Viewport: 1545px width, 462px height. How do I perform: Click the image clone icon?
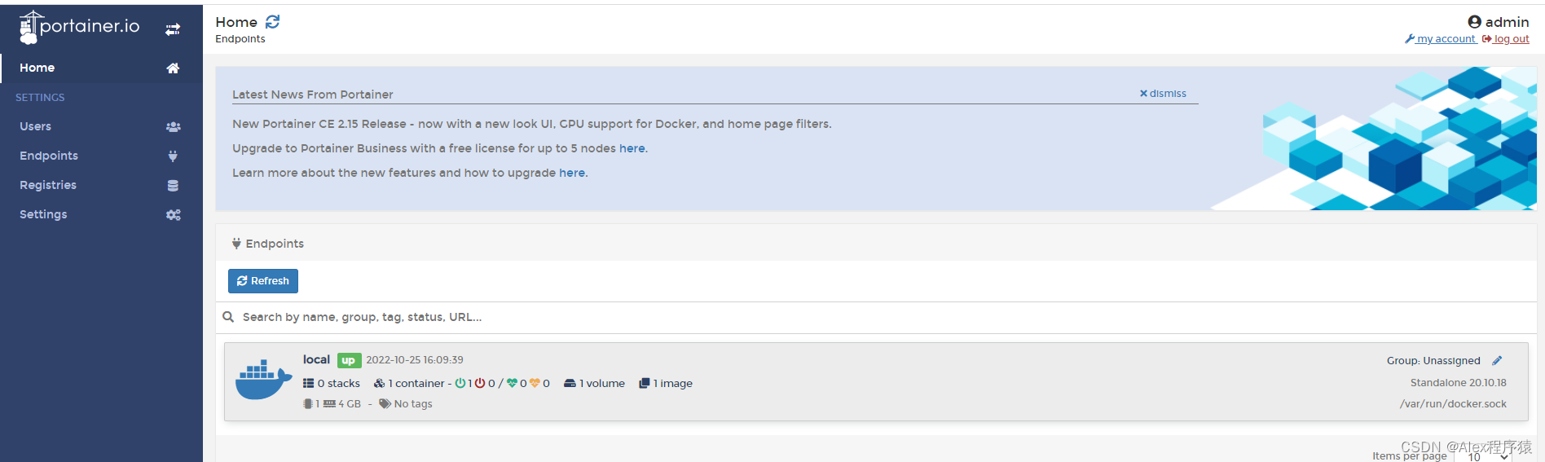(x=645, y=383)
